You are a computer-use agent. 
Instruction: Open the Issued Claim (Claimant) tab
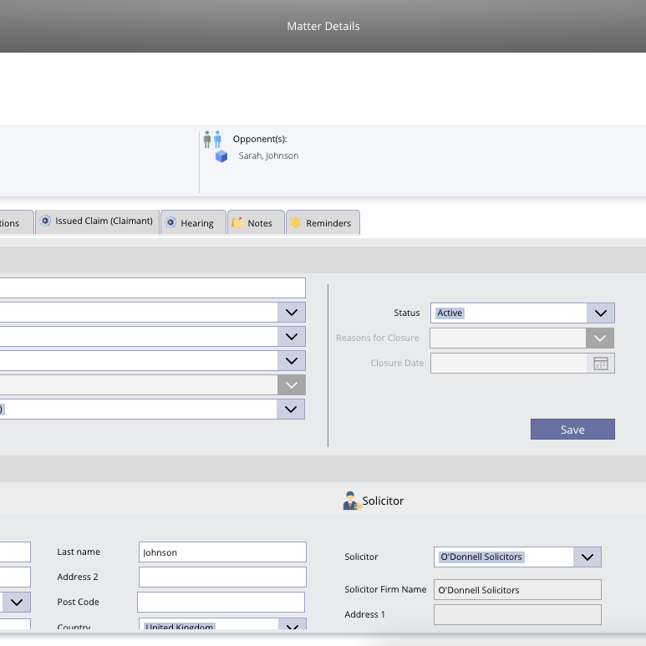point(98,222)
